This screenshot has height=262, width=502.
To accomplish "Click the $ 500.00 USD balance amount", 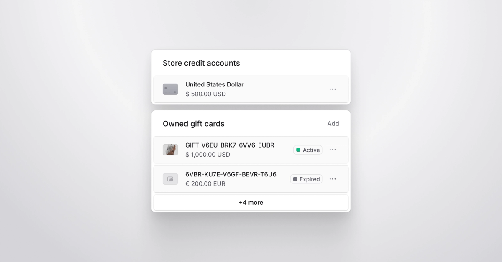I will [205, 94].
